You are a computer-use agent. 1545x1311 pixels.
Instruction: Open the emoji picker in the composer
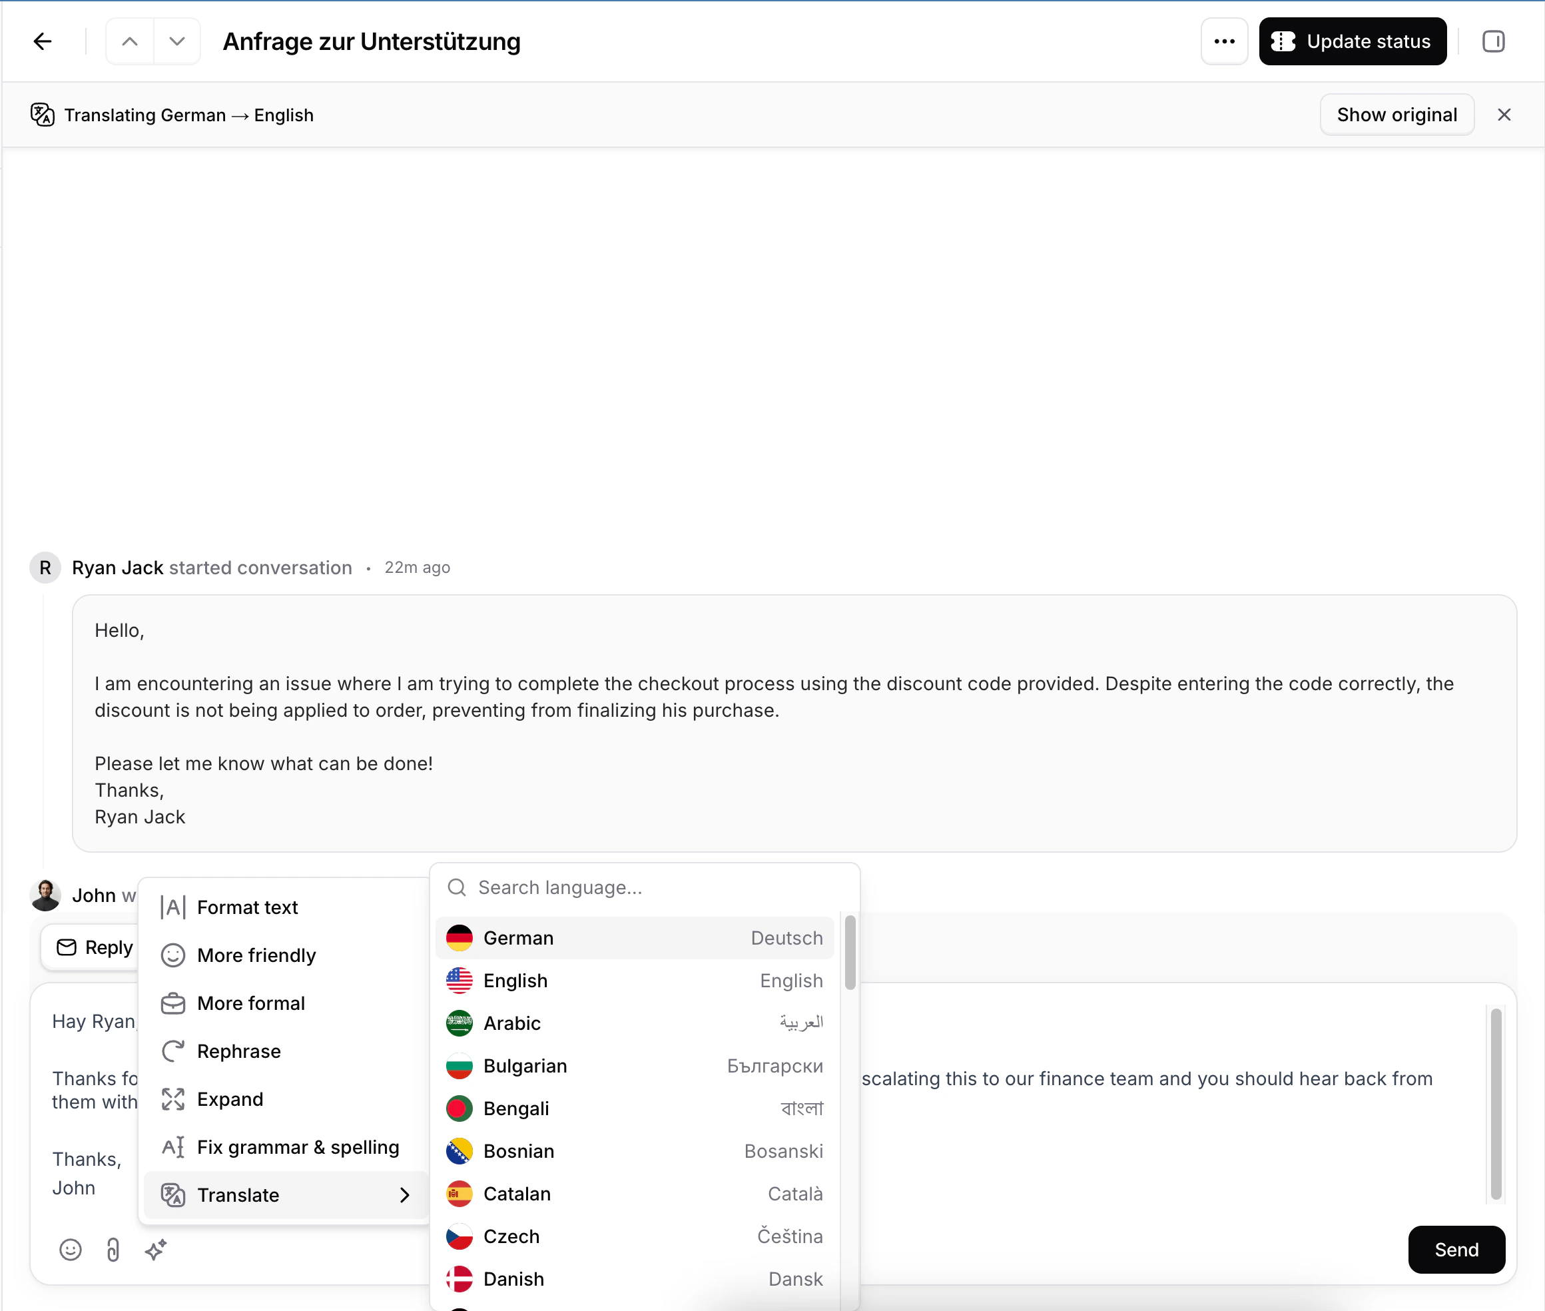70,1250
